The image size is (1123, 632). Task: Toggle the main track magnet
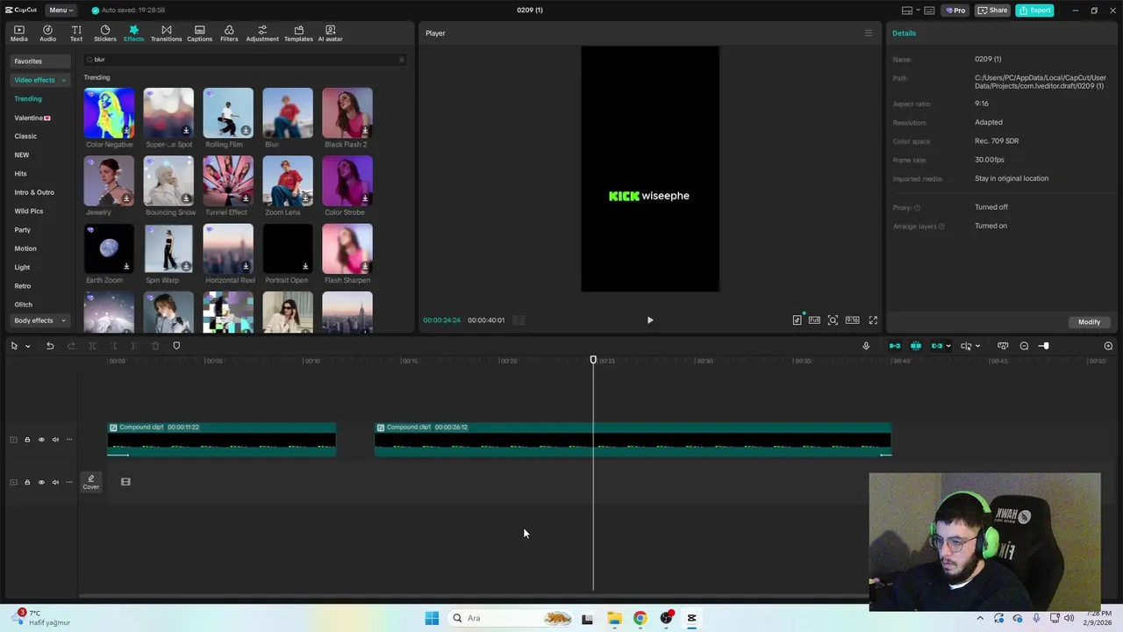pyautogui.click(x=895, y=346)
